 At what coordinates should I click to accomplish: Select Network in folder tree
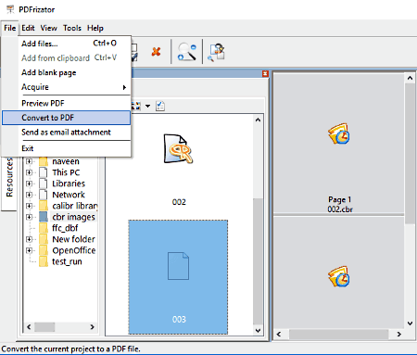69,195
